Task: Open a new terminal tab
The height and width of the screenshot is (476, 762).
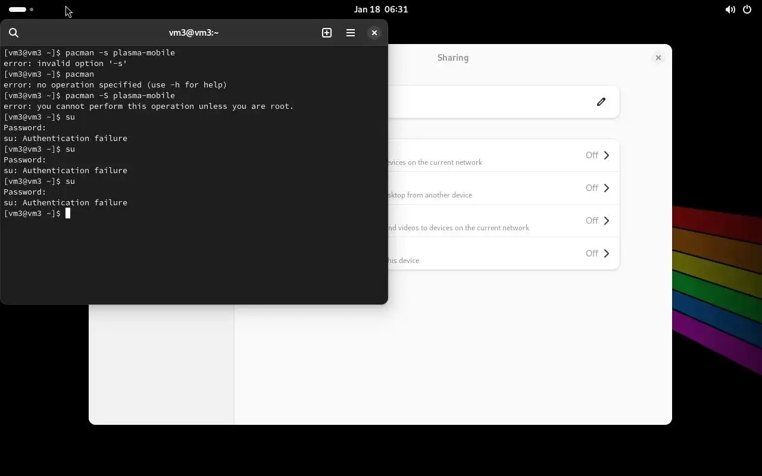Action: pyautogui.click(x=327, y=33)
